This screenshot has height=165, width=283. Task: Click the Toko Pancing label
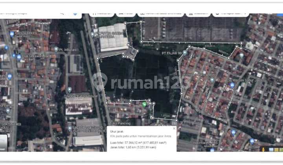120,123
